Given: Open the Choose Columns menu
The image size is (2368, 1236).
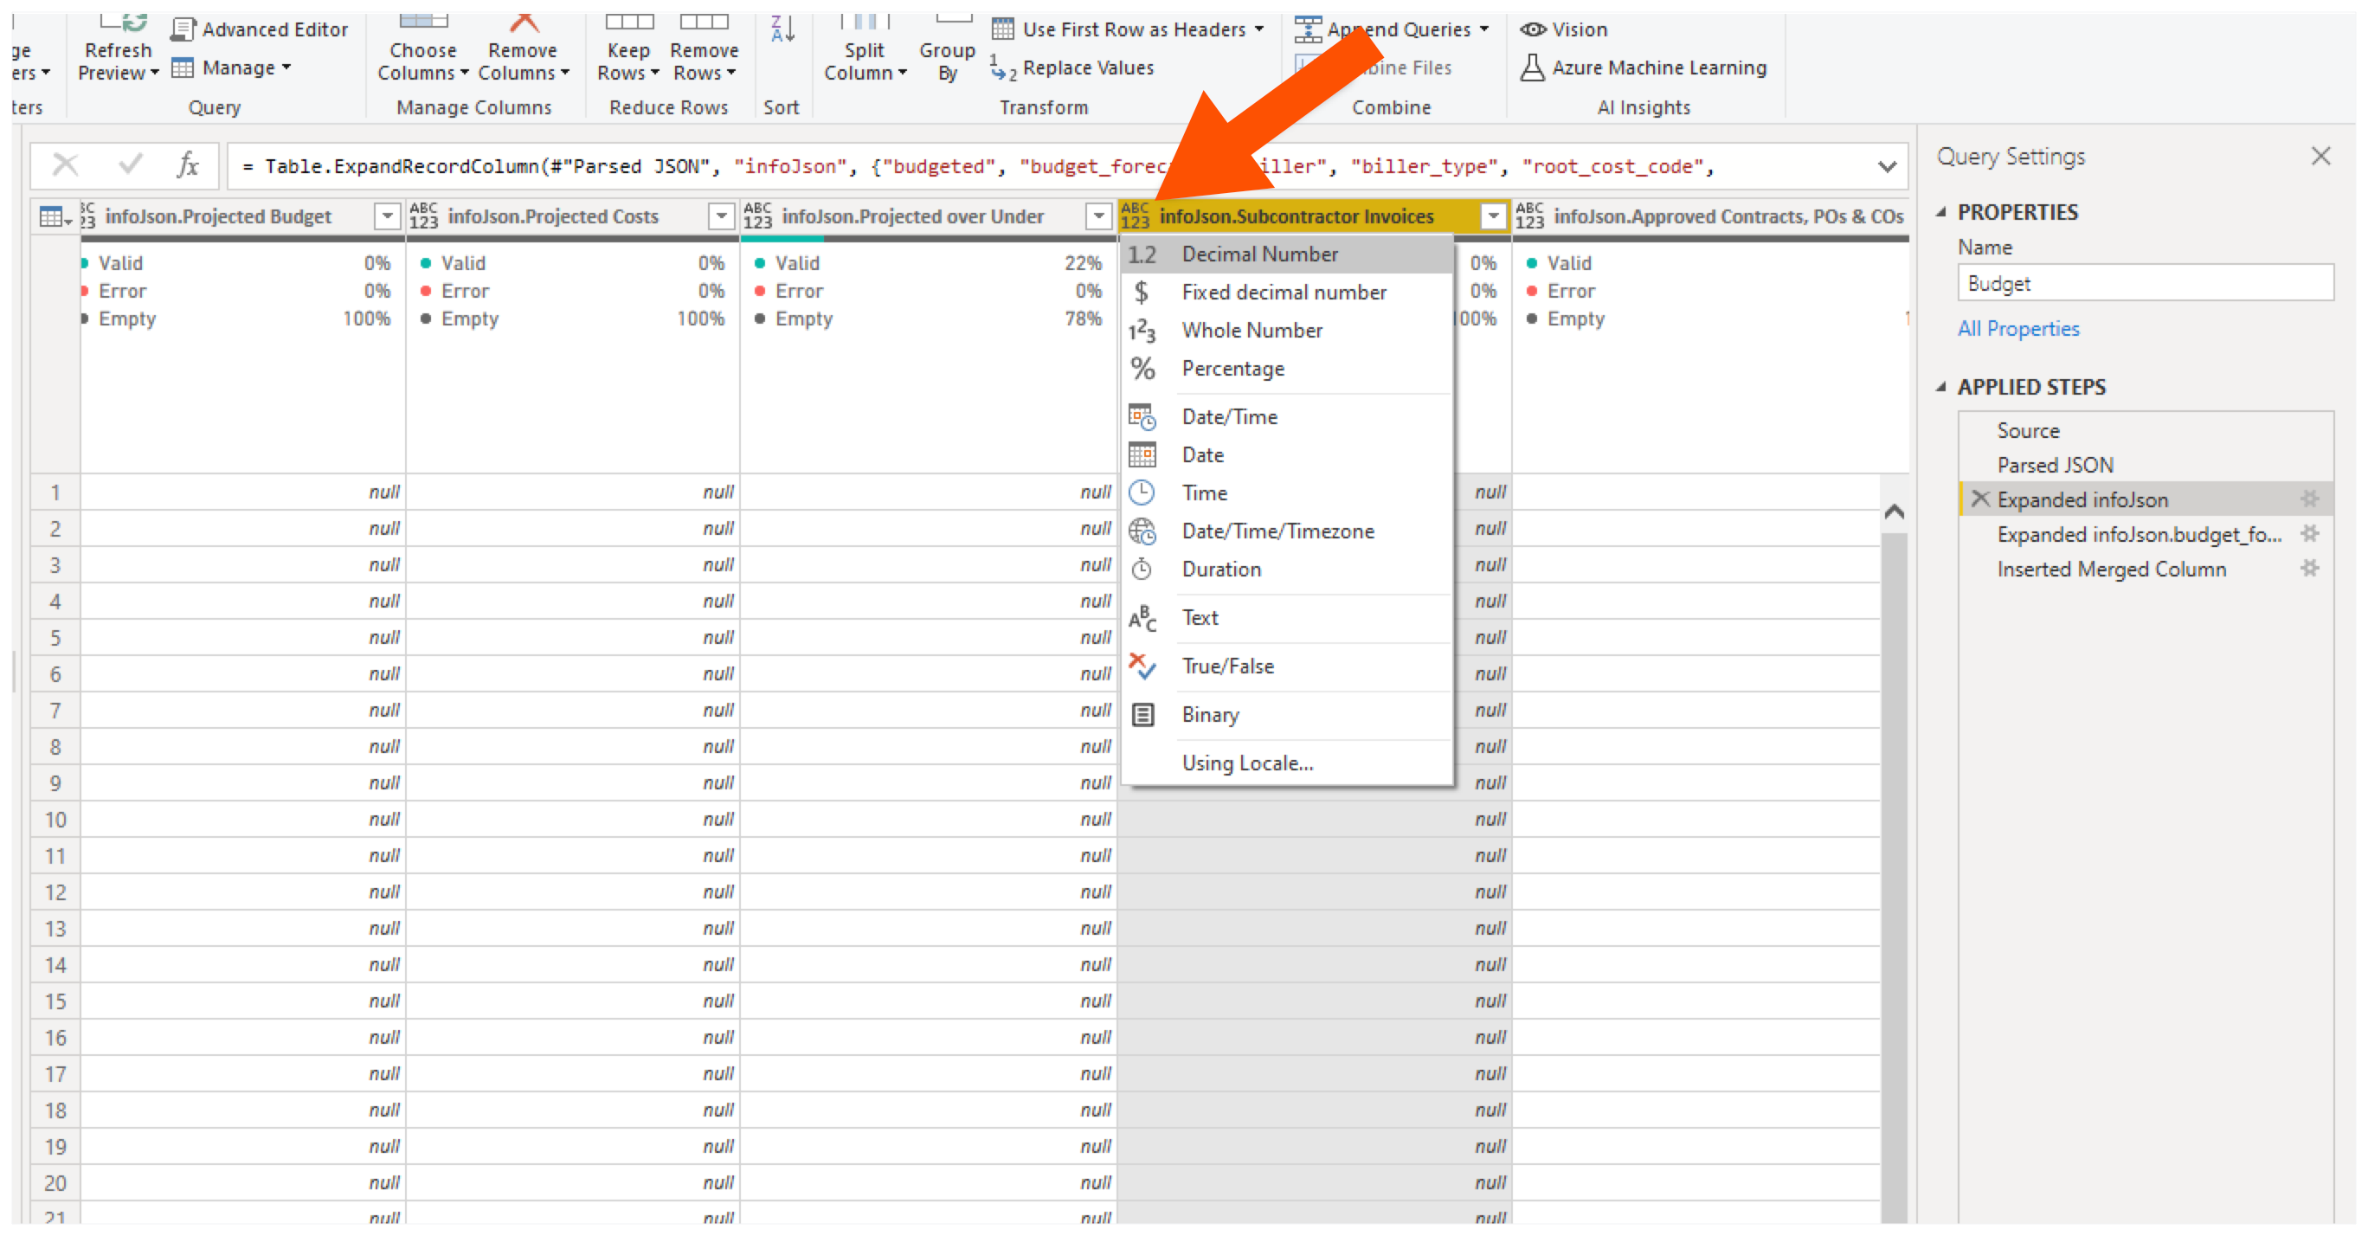Looking at the screenshot, I should [423, 50].
